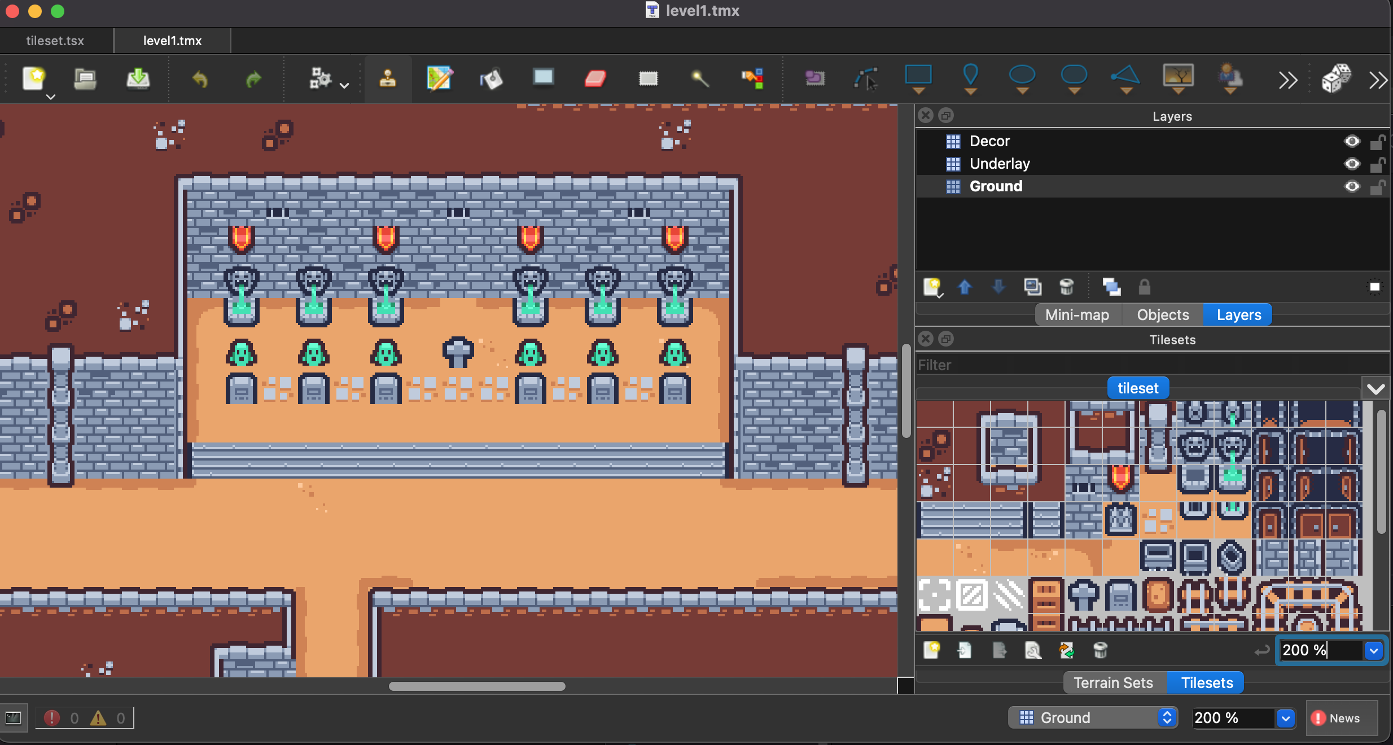Select the Same Tile select tool
Screen dimensions: 1393x745
(x=752, y=78)
